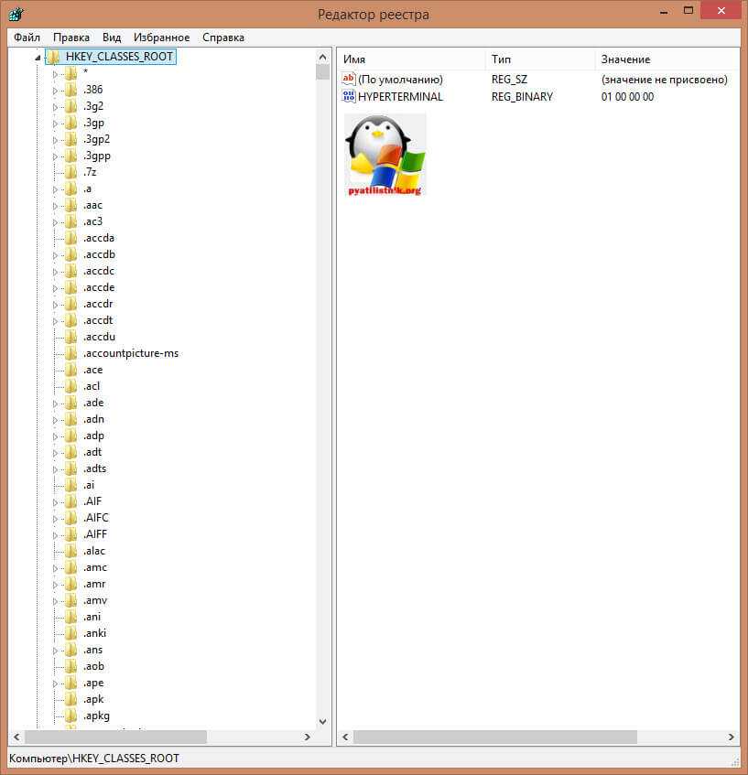
Task: Click the .7z key folder icon
Action: point(70,172)
